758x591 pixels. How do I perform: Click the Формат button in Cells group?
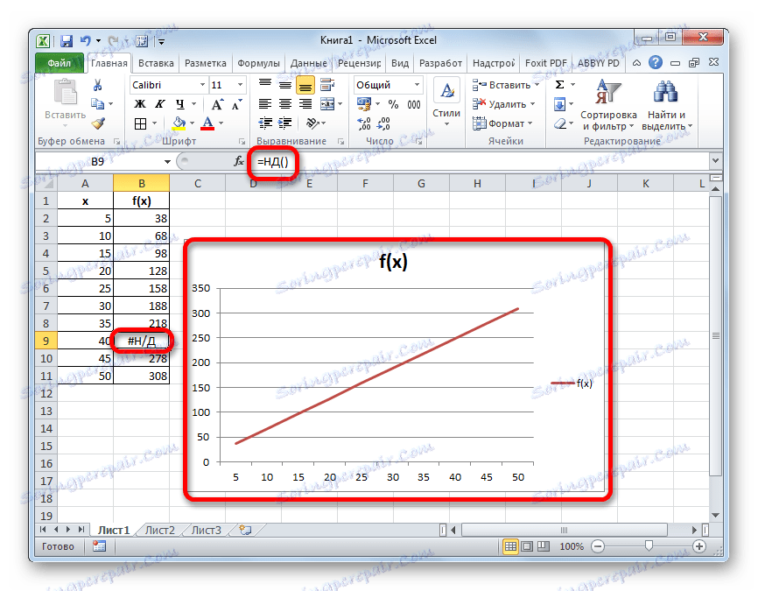[505, 123]
